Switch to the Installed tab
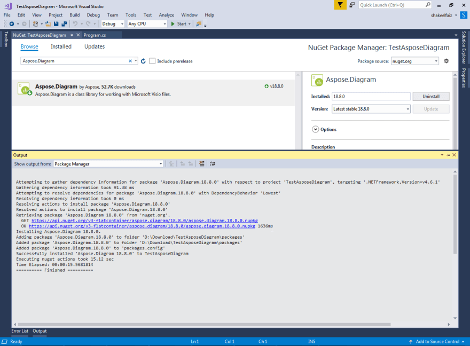The height and width of the screenshot is (346, 470). (x=61, y=46)
